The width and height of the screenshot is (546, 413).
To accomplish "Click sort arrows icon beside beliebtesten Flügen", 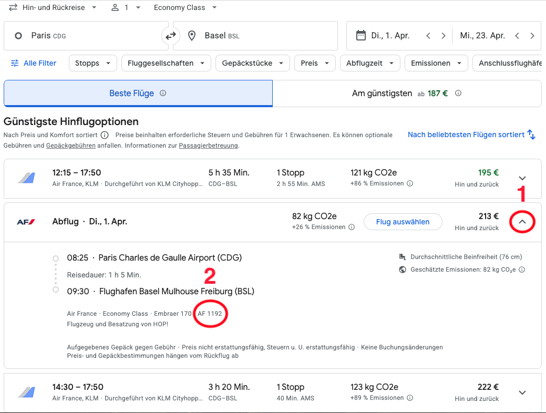I will pos(531,135).
